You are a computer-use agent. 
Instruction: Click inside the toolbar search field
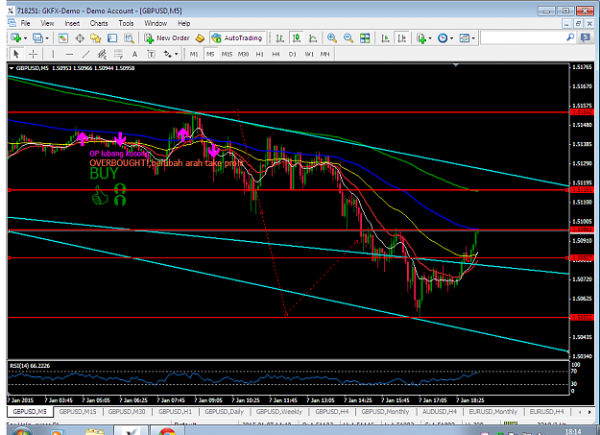coord(522,37)
